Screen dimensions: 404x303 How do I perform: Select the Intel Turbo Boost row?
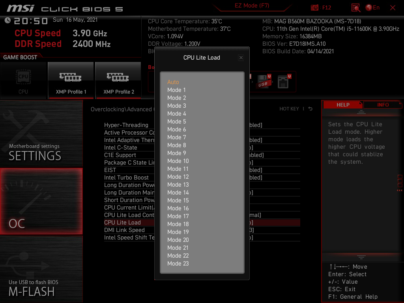pyautogui.click(x=202, y=178)
